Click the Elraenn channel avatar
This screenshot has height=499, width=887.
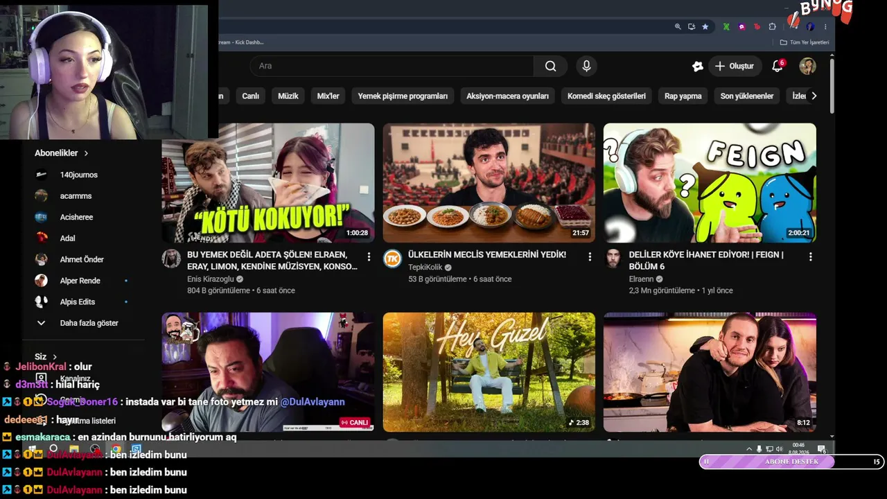click(613, 259)
